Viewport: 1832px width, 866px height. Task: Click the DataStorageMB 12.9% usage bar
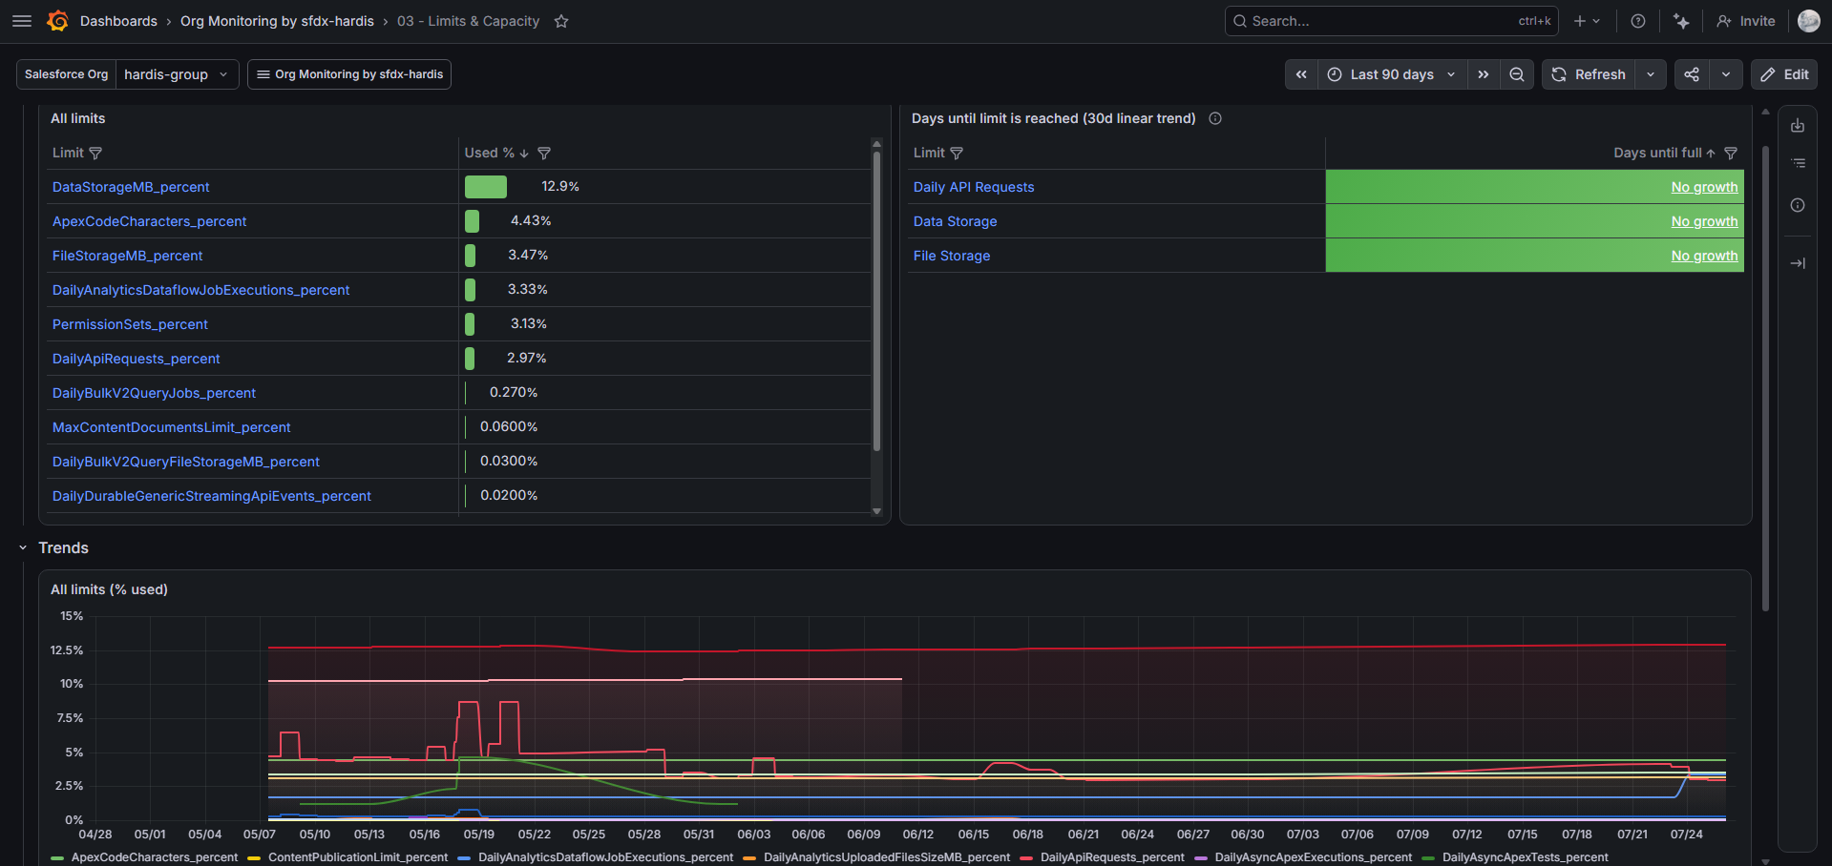[x=486, y=187]
